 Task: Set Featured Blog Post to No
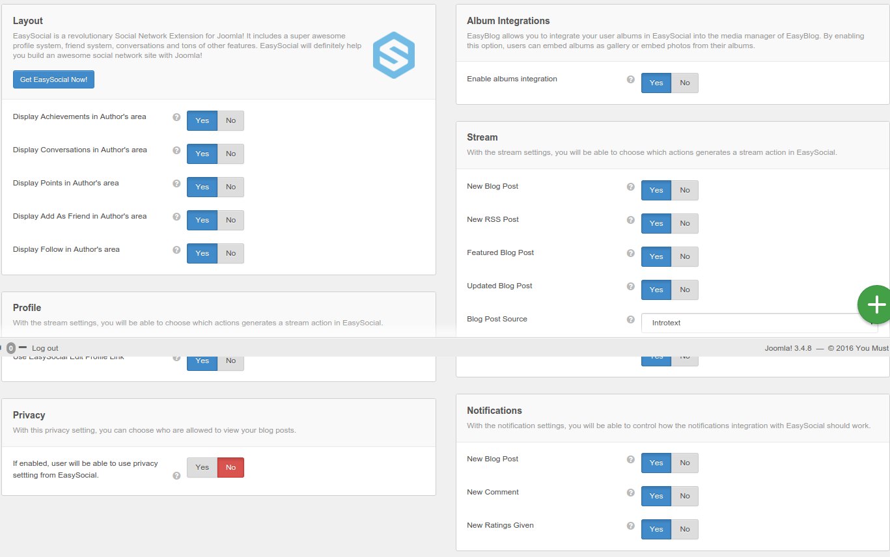click(685, 256)
